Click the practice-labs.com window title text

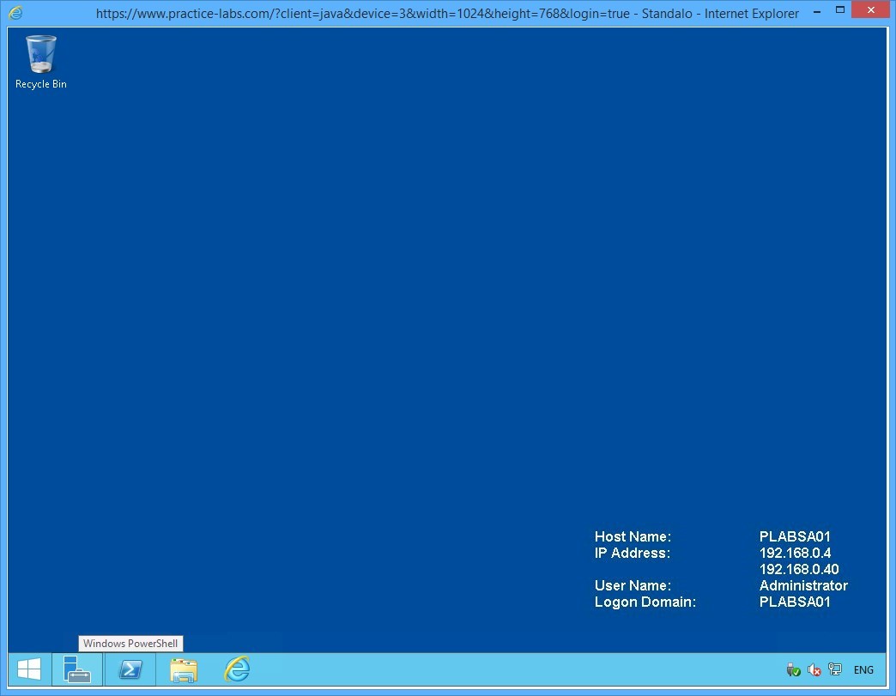click(x=446, y=14)
